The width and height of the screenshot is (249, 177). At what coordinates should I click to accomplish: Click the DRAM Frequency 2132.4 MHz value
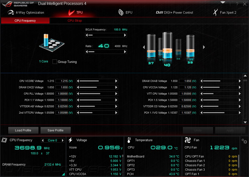pyautogui.click(x=53, y=165)
